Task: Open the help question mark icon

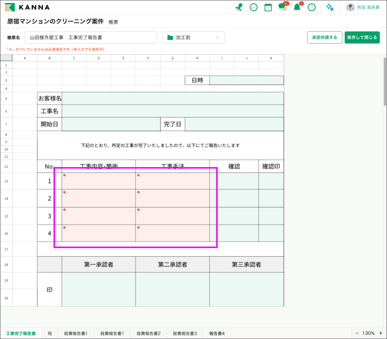Action: [311, 7]
